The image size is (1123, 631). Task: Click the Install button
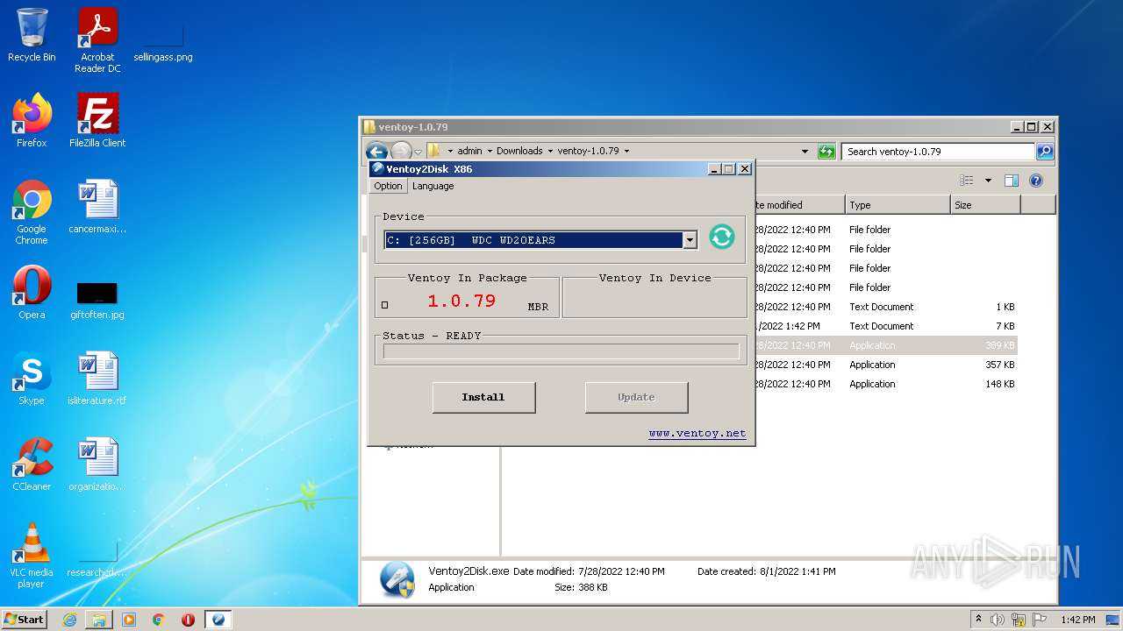[x=483, y=397]
